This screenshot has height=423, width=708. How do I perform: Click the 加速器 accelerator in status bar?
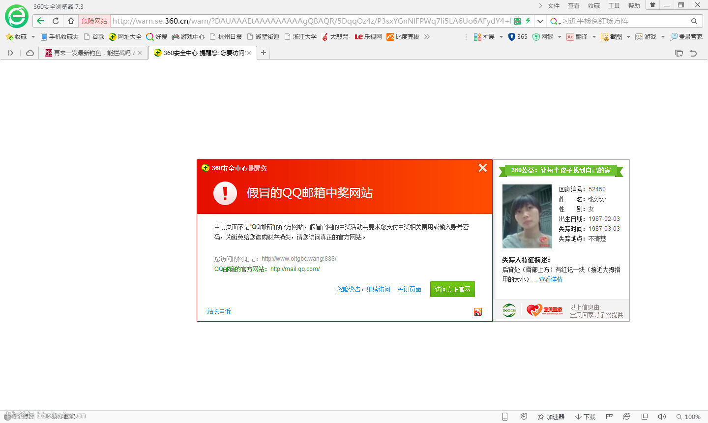pos(551,417)
